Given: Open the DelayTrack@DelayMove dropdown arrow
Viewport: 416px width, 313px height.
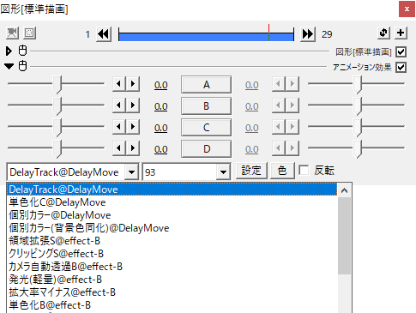Looking at the screenshot, I should tap(131, 172).
